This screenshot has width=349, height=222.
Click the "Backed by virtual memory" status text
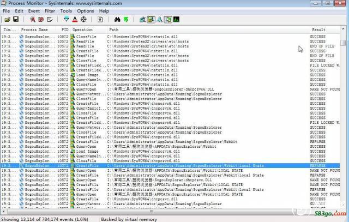pyautogui.click(x=129, y=219)
